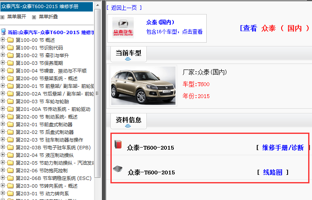Image resolution: width=312 pixels, height=200 pixels.
Task: Click folder icon of 第202-06 节防抱死控制
Action: click(x=10, y=171)
